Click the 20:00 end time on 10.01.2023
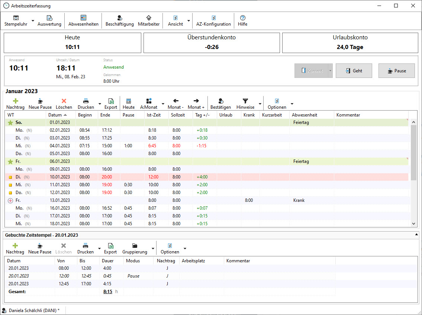 click(x=107, y=177)
